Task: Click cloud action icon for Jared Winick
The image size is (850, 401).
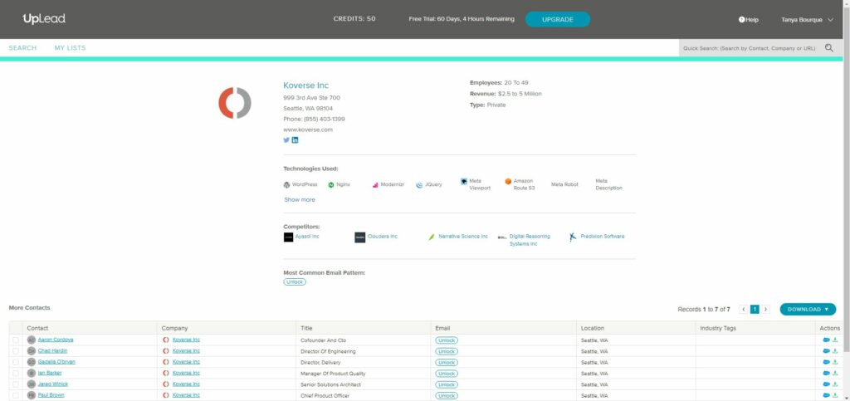Action: (x=826, y=384)
